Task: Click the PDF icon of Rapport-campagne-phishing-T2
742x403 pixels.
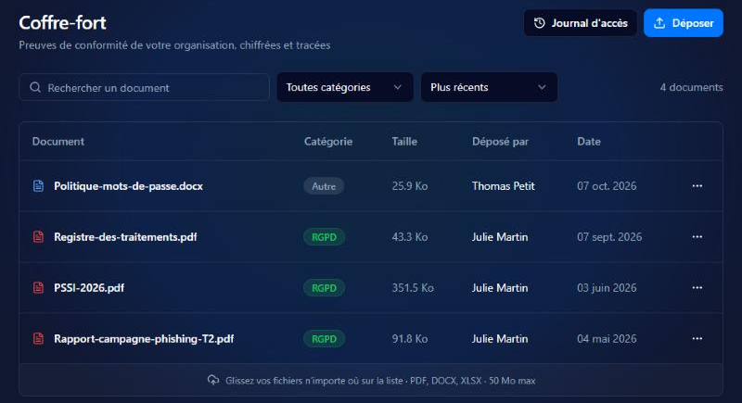Action: pyautogui.click(x=38, y=339)
